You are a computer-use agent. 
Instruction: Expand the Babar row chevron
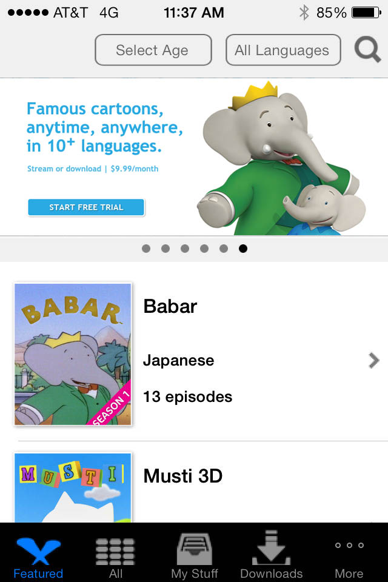coord(374,360)
